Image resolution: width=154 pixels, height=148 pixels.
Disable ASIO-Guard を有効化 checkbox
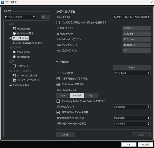coord(58,84)
